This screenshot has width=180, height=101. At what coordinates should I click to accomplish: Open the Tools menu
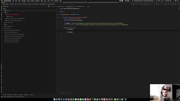pos(49,1)
